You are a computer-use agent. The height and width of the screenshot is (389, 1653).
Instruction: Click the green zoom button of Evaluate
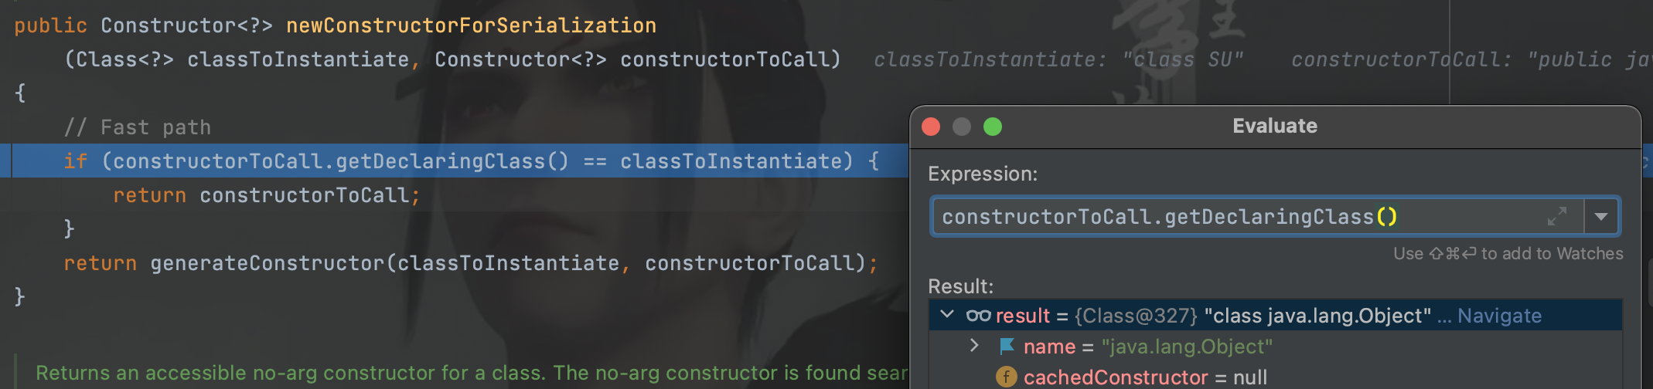(993, 127)
